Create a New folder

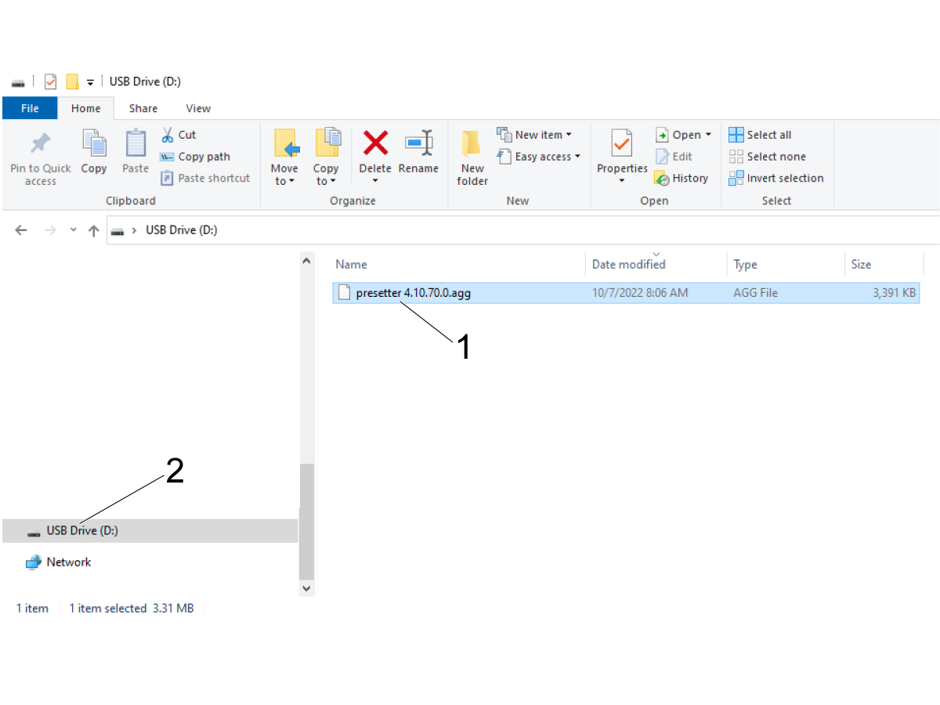coord(472,157)
